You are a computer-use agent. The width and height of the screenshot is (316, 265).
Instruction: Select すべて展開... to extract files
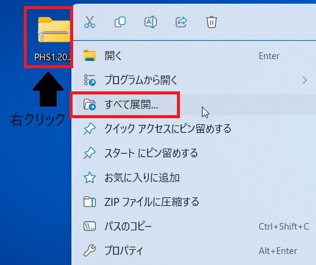(x=193, y=105)
